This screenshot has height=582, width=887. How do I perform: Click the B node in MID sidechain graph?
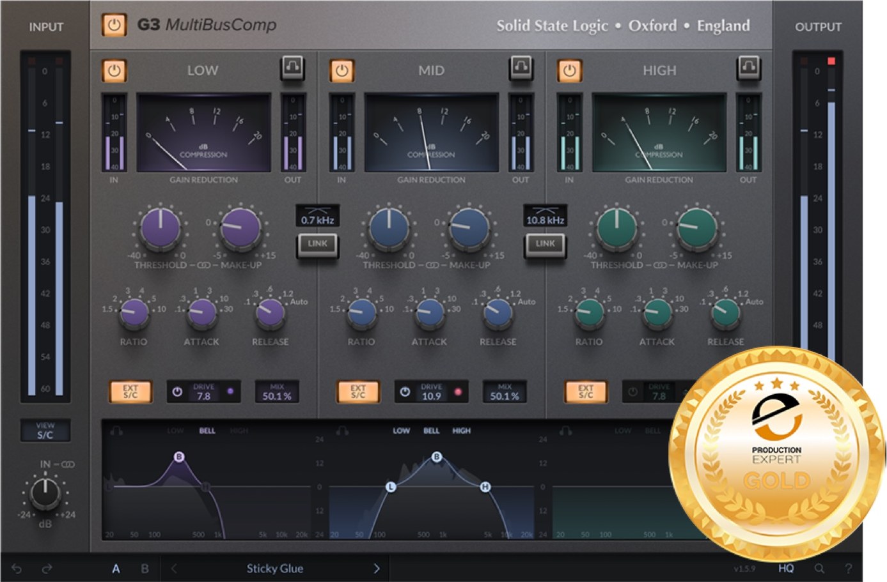coord(437,457)
